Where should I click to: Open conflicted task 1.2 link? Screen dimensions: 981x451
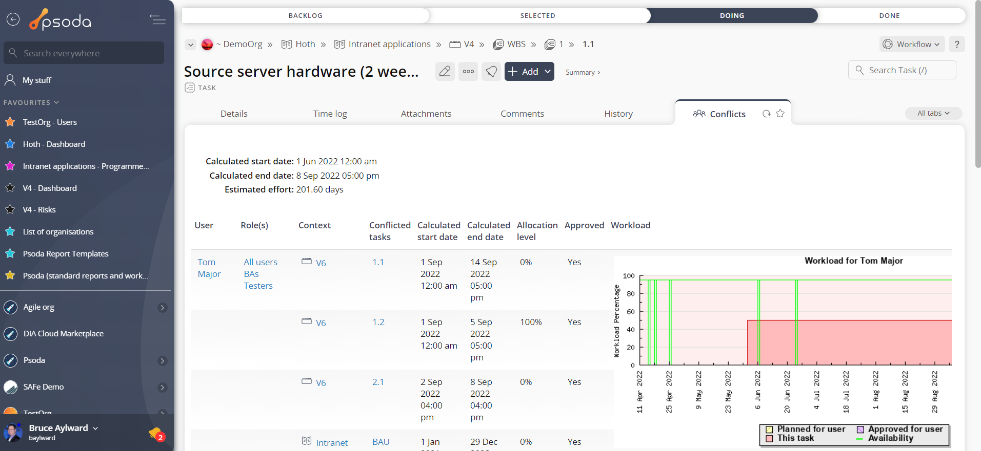[378, 322]
